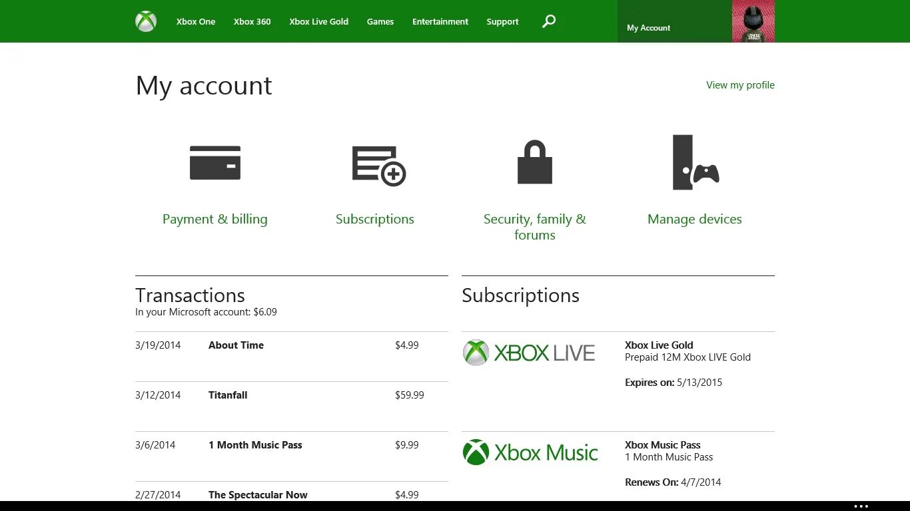Open the Titanfall transaction

click(228, 395)
